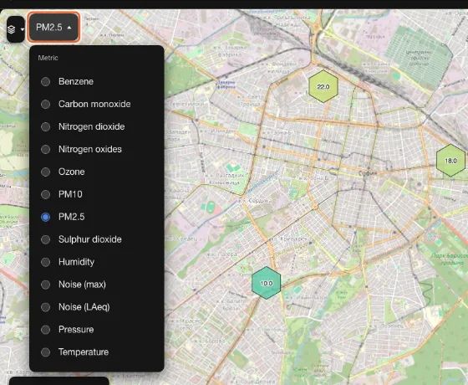Open the 22.0 hexagon station marker
The width and height of the screenshot is (468, 385).
323,87
